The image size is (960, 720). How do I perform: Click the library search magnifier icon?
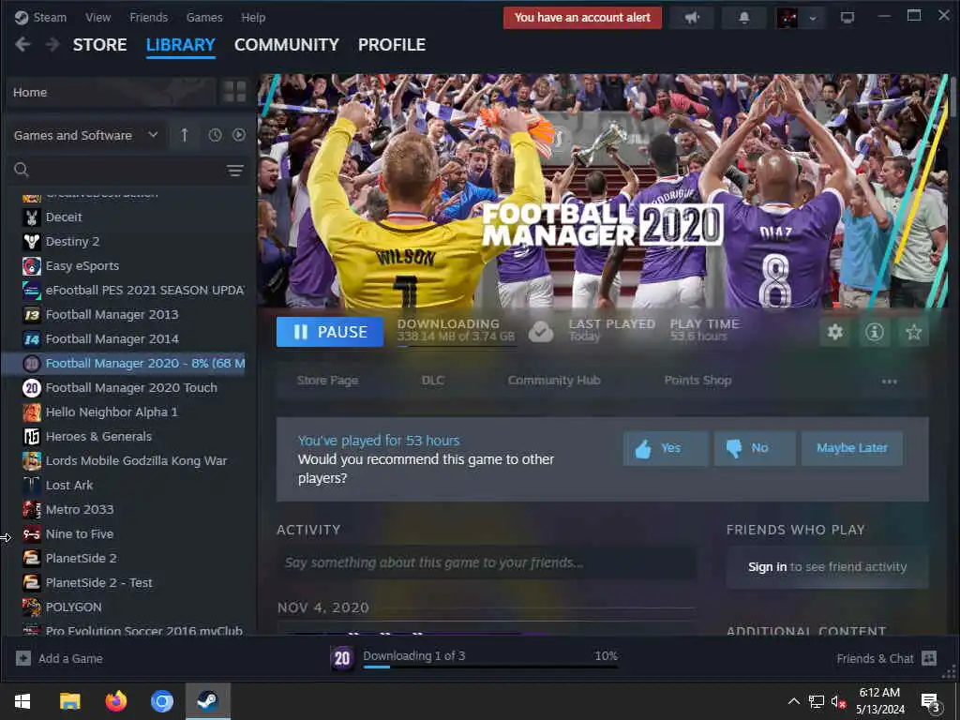[22, 170]
